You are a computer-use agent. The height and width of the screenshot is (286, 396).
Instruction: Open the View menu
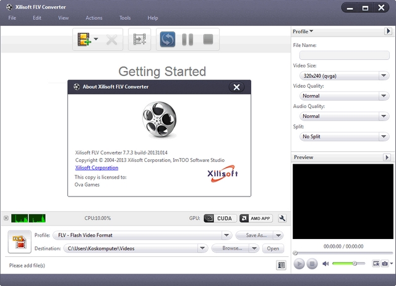pos(63,18)
